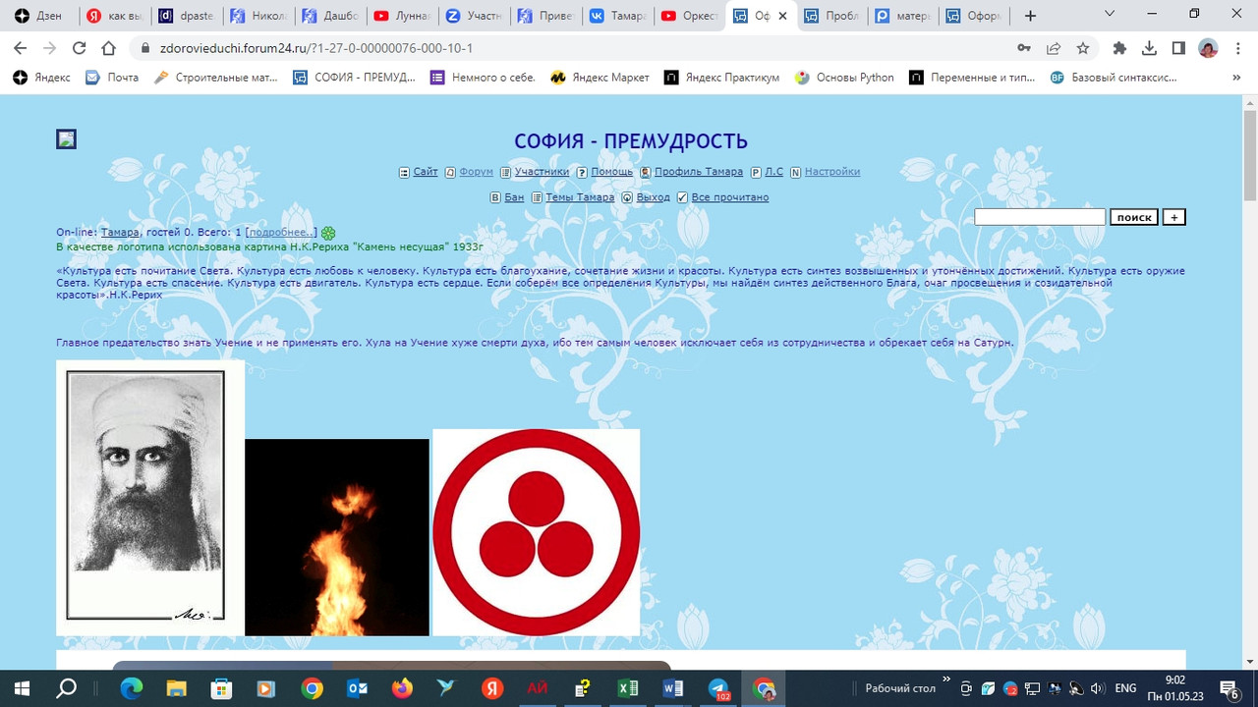This screenshot has width=1258, height=707.
Task: Click the checkmark icon before Все прочитано
Action: 682,197
